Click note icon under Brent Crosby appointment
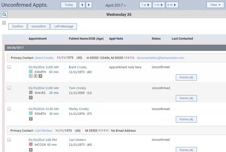The width and height of the screenshot is (226, 152). pos(31,76)
